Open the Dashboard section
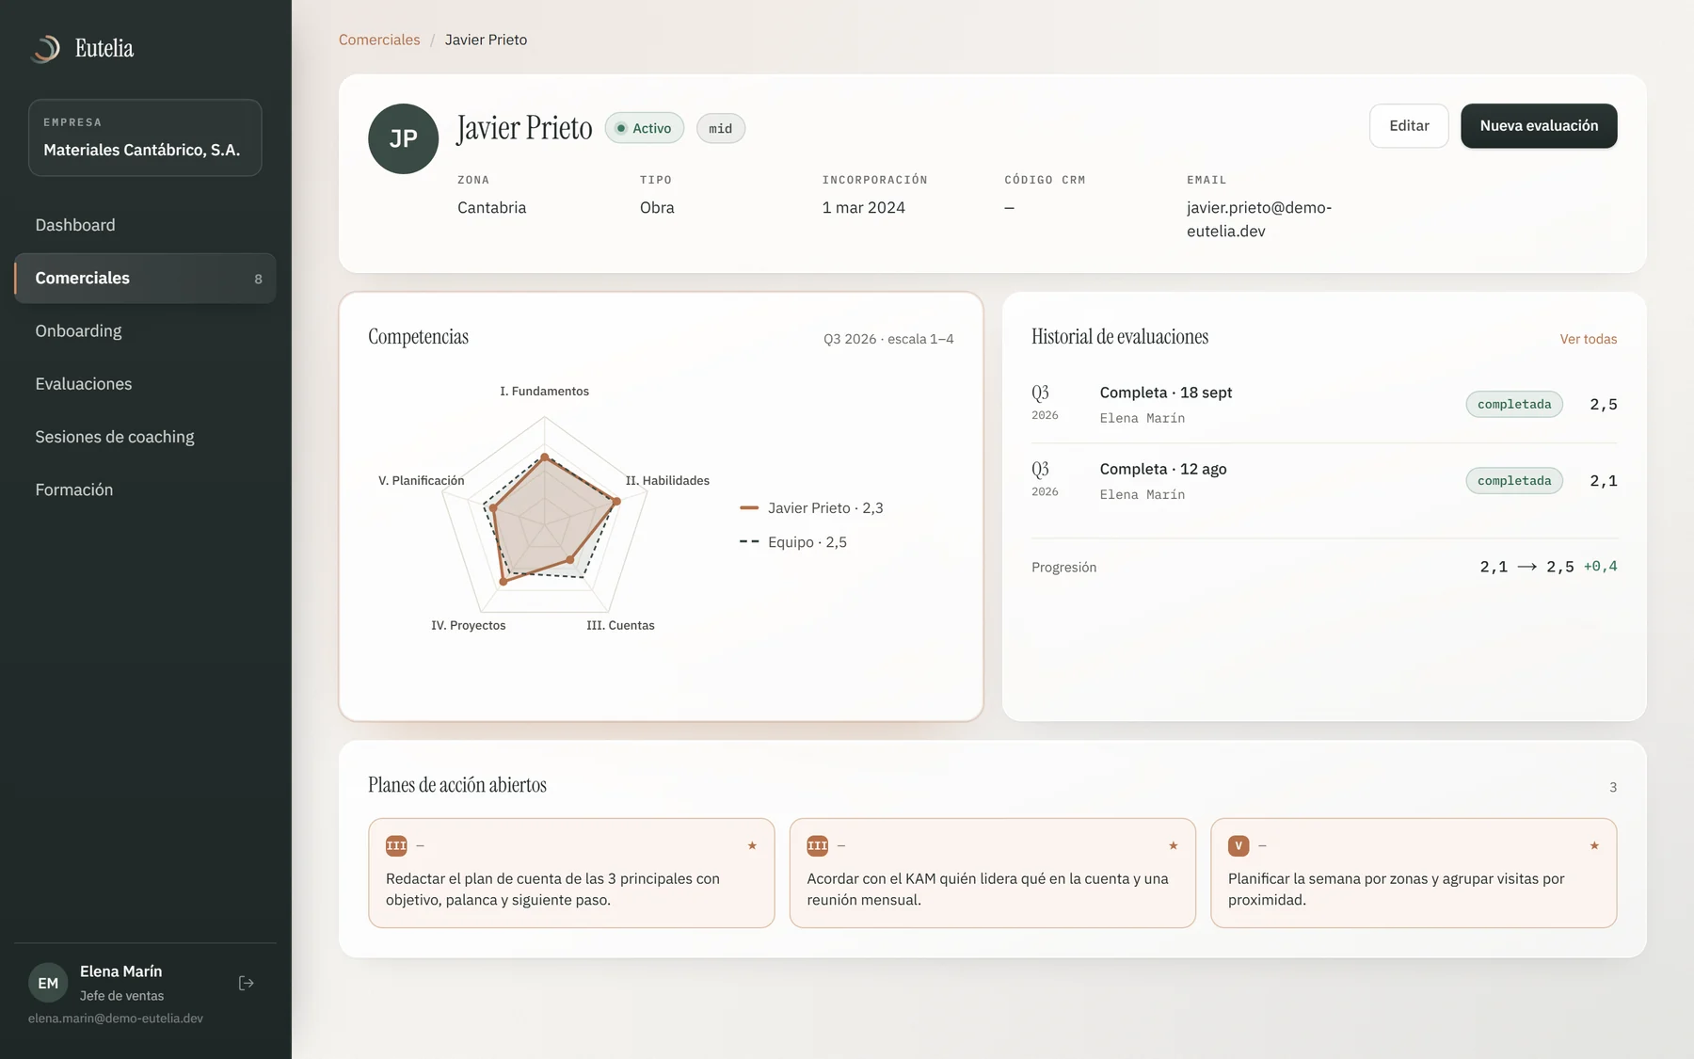1694x1059 pixels. (x=145, y=225)
